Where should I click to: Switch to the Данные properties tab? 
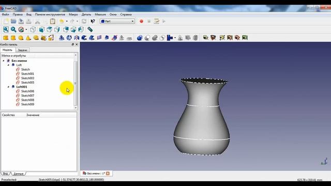coord(19,174)
